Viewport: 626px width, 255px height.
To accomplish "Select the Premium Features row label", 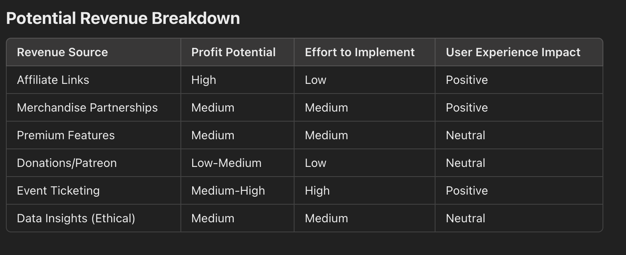I will click(x=65, y=135).
